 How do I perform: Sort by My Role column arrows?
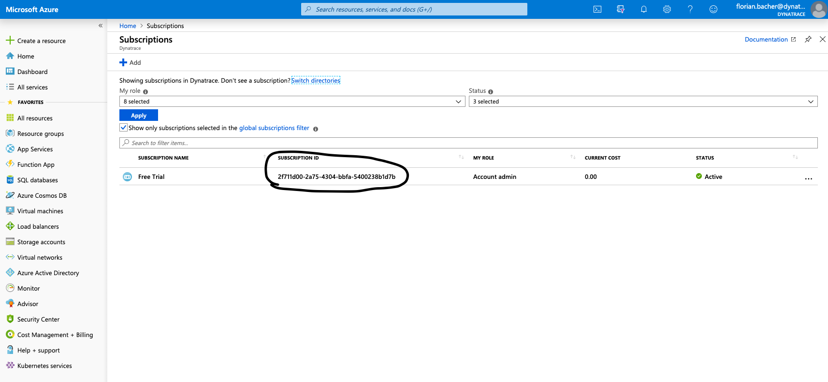point(573,157)
